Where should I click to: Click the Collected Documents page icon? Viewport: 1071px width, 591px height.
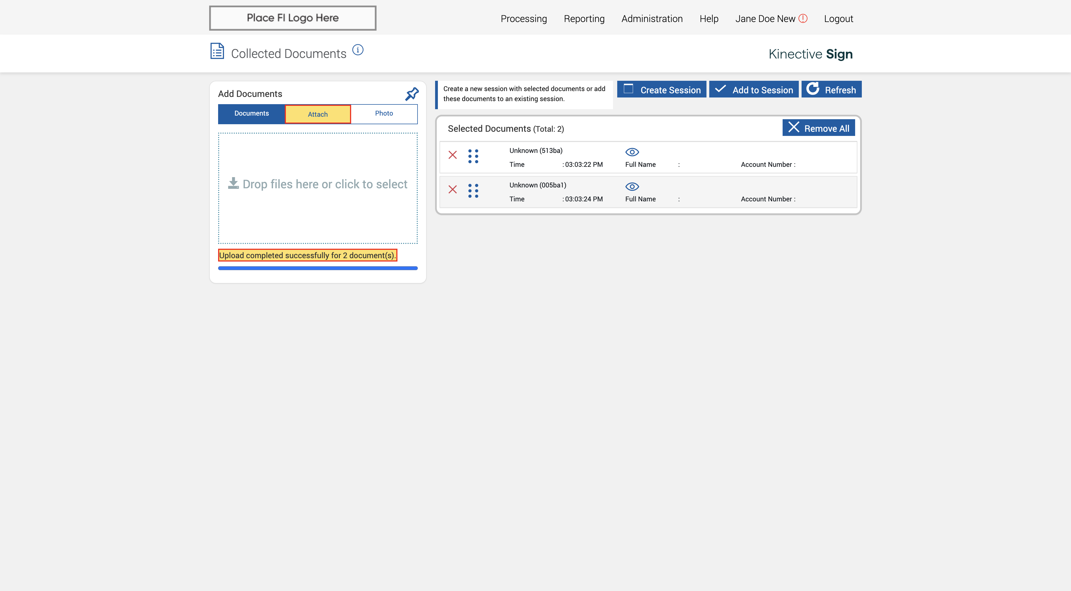click(217, 52)
